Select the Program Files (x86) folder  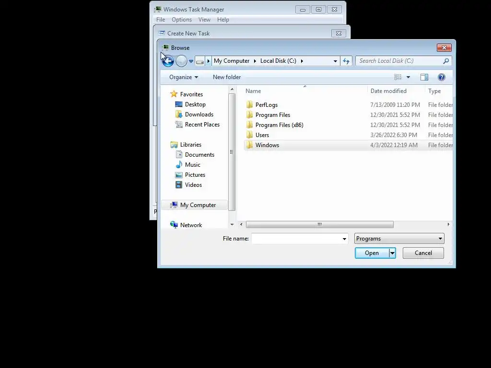[280, 125]
